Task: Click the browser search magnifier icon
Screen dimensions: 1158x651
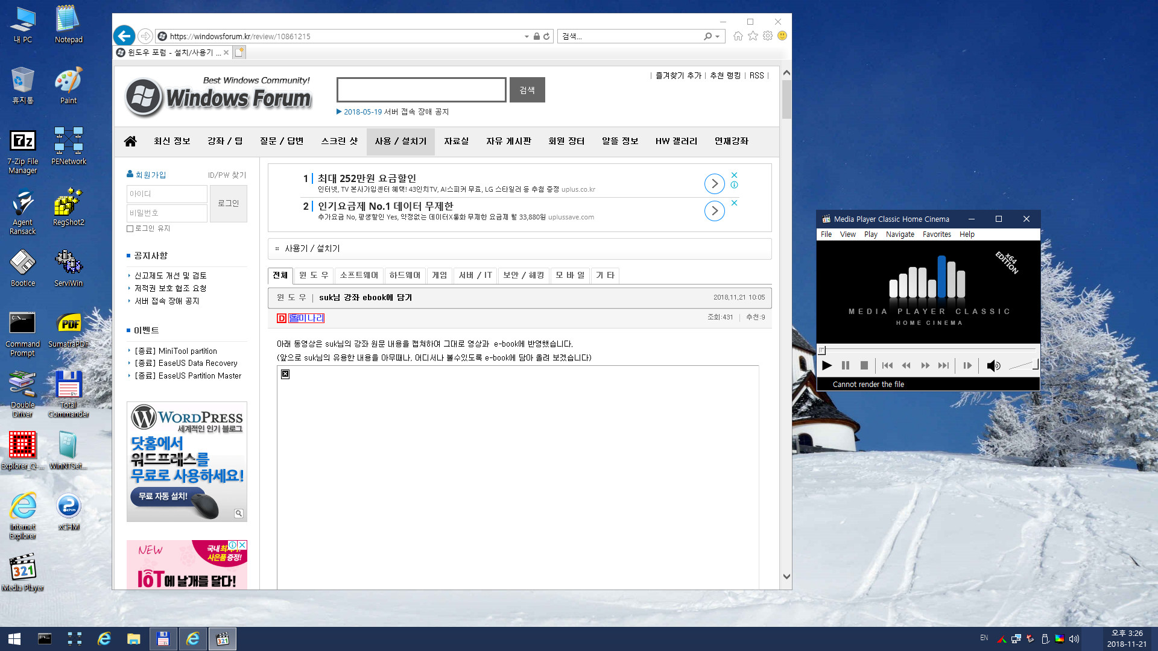Action: coord(707,36)
